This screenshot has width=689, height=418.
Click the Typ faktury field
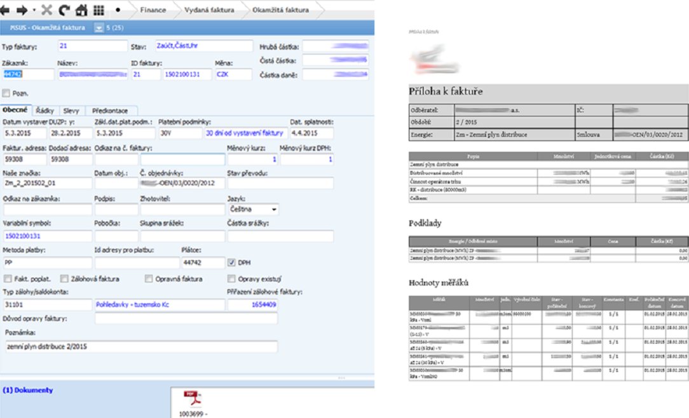(93, 46)
